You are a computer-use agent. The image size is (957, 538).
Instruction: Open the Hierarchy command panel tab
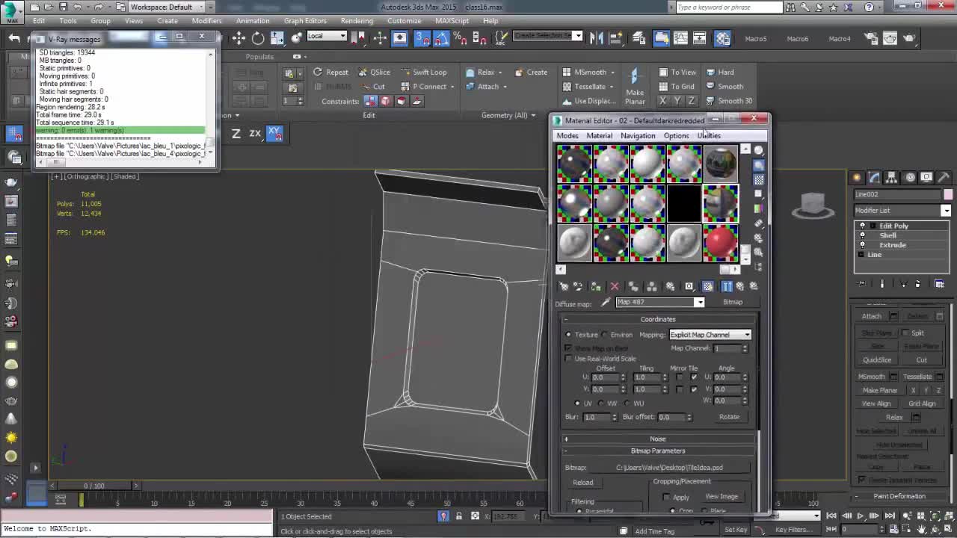click(x=891, y=177)
